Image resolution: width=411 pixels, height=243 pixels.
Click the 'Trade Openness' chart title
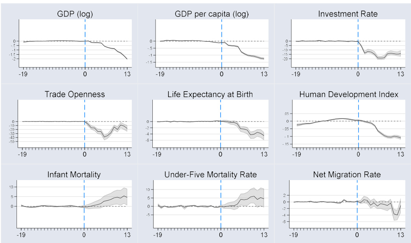tap(74, 95)
